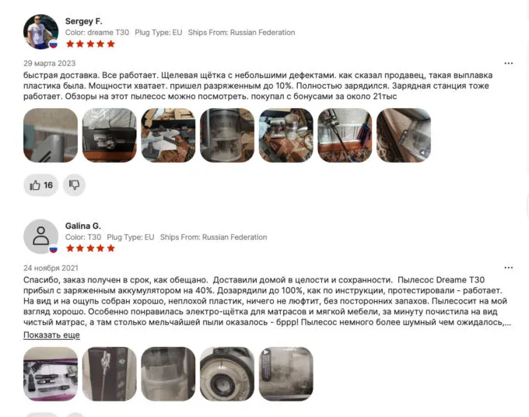
Task: Like Sergey F.'s review with thumbs up
Action: point(40,185)
